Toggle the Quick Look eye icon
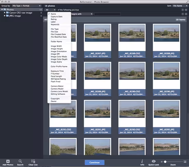This screenshot has width=189, height=167. (x=153, y=161)
